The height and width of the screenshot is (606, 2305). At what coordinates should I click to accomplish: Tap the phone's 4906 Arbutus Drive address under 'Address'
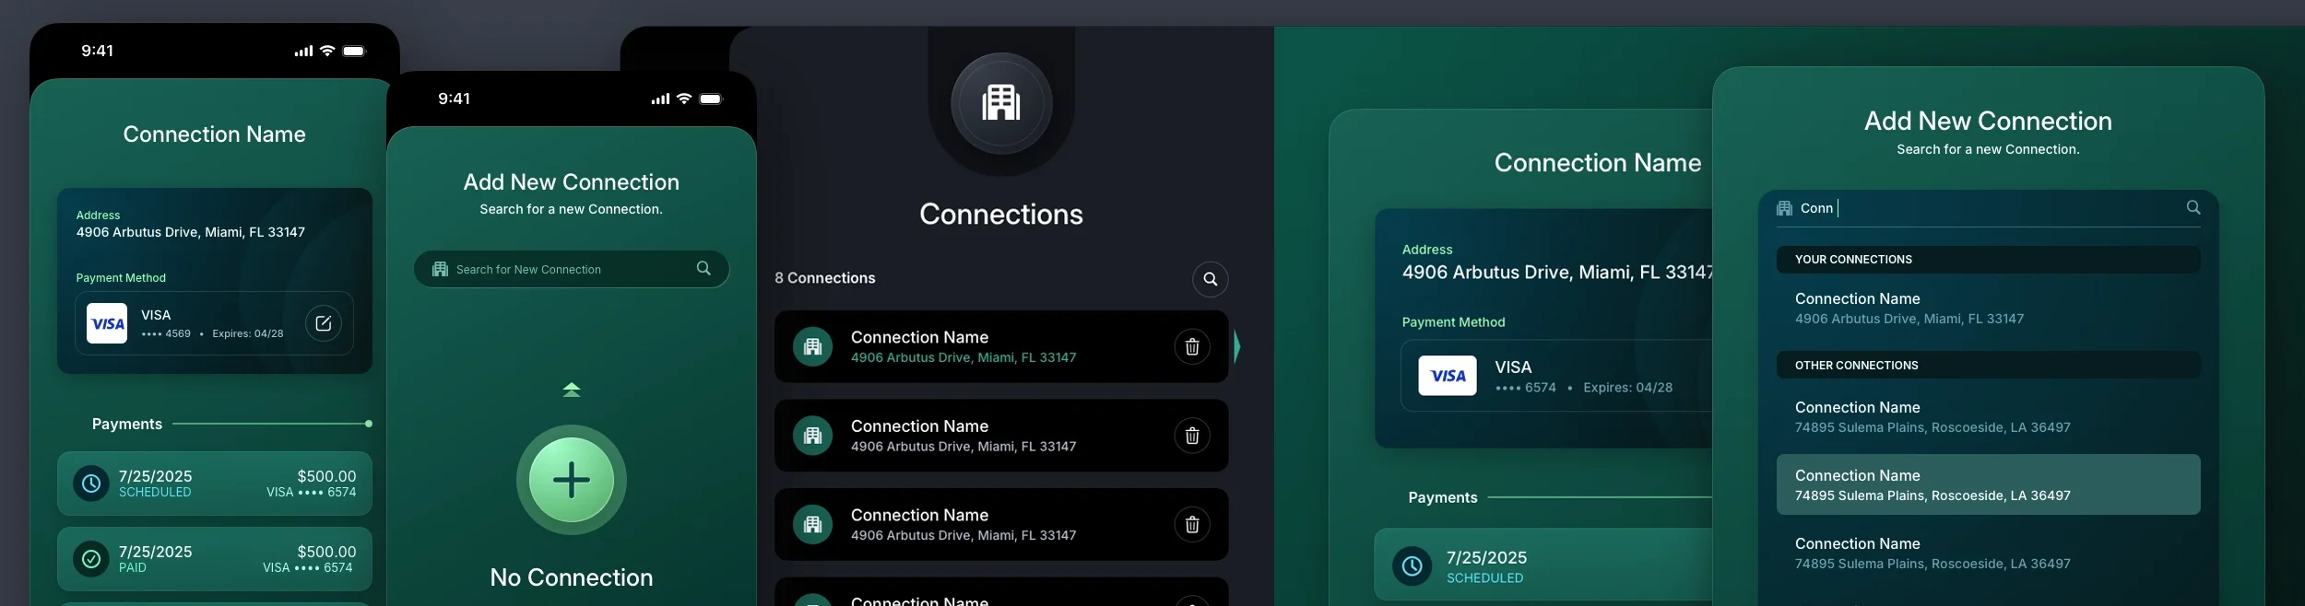(191, 232)
